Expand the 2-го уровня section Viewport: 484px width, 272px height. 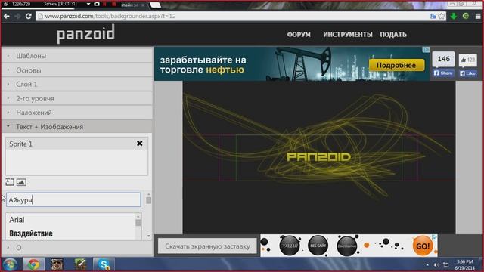click(77, 98)
